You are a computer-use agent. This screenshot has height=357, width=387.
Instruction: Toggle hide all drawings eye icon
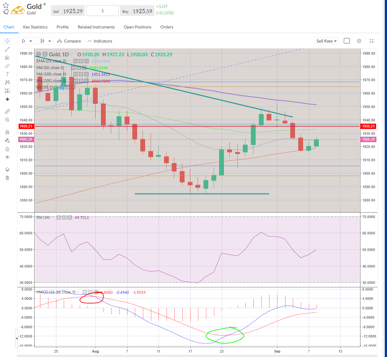[x=7, y=157]
